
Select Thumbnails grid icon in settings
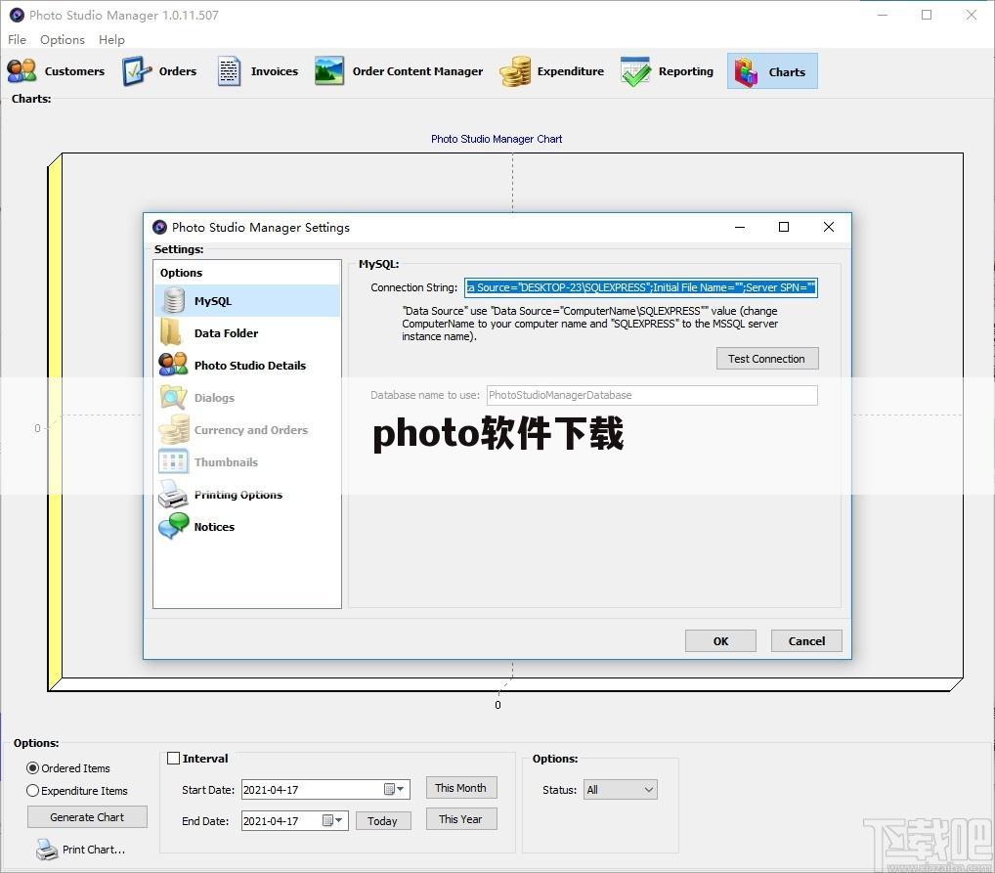pyautogui.click(x=173, y=461)
